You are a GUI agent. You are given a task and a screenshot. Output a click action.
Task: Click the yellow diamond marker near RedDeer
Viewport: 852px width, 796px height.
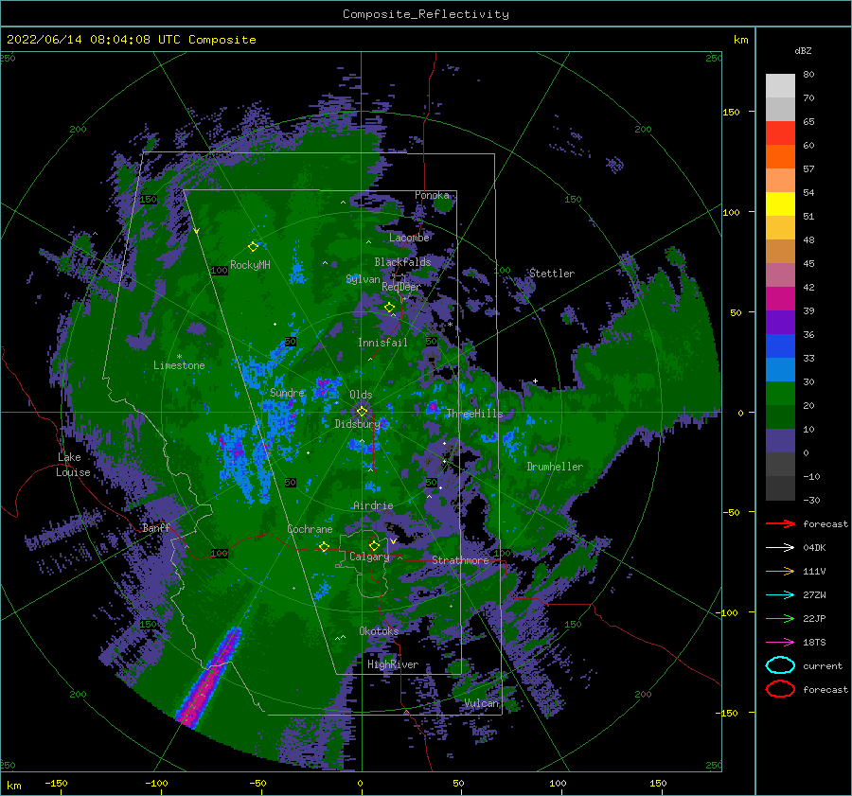coord(389,308)
